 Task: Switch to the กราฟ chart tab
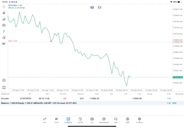[x=56, y=120]
